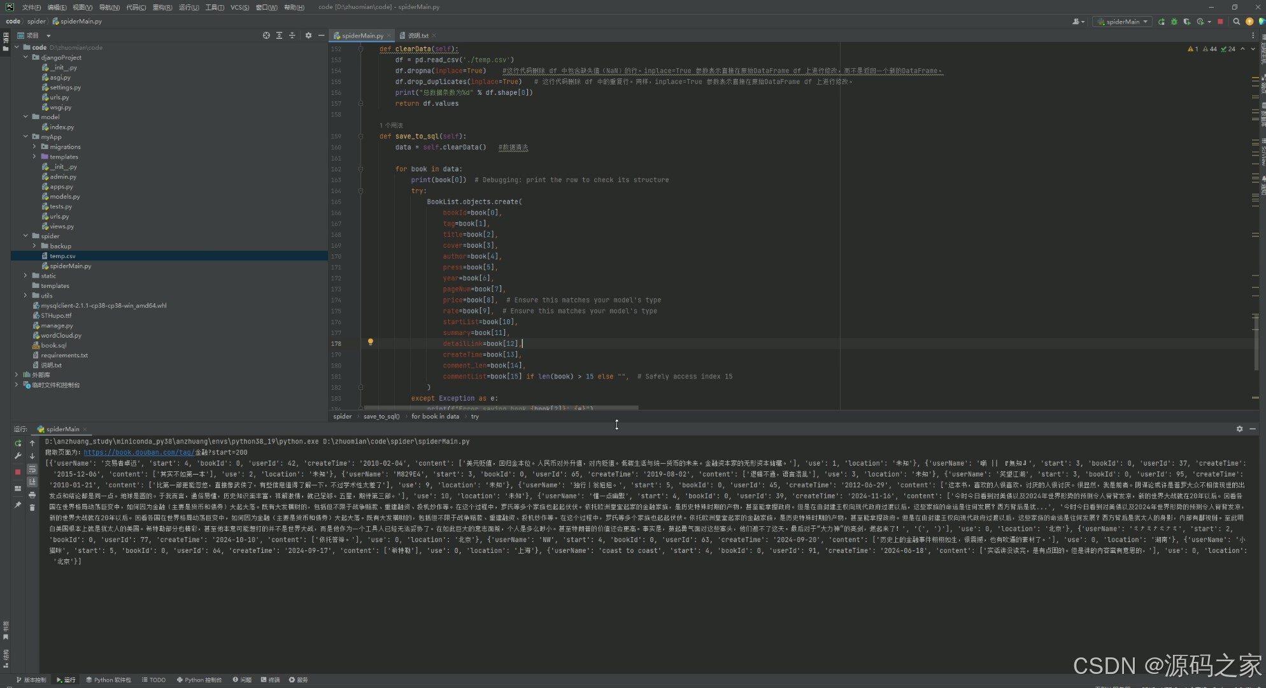Click the wrench icon in Run panel
Viewport: 1266px width, 688px height.
pyautogui.click(x=18, y=456)
